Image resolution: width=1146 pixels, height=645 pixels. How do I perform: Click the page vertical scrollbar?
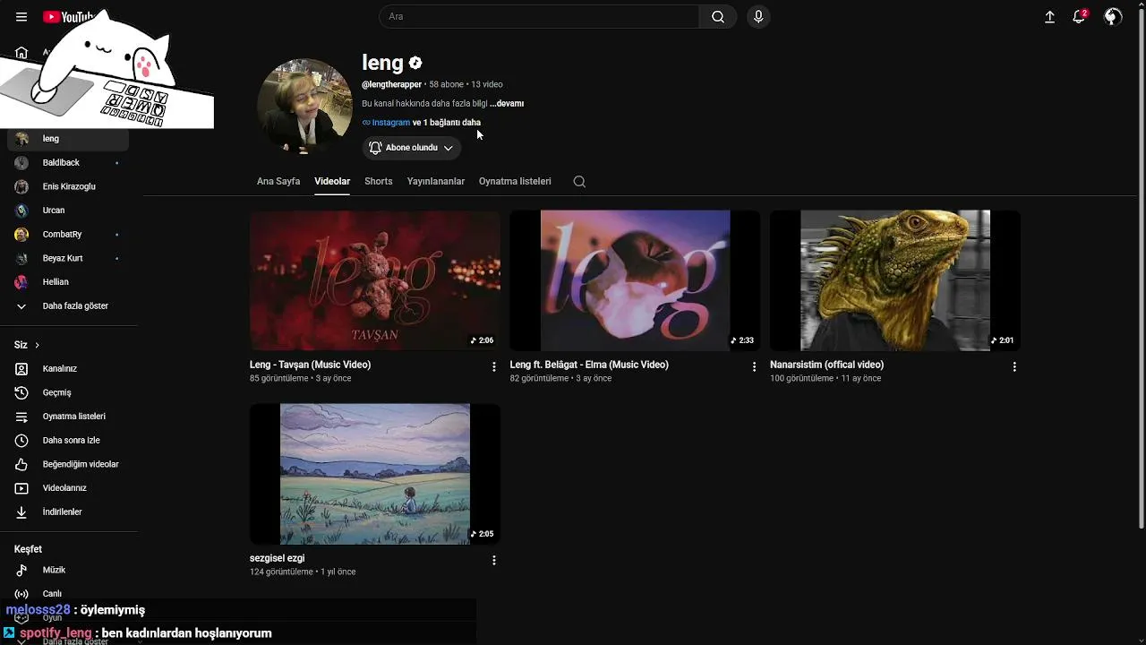(1141, 269)
